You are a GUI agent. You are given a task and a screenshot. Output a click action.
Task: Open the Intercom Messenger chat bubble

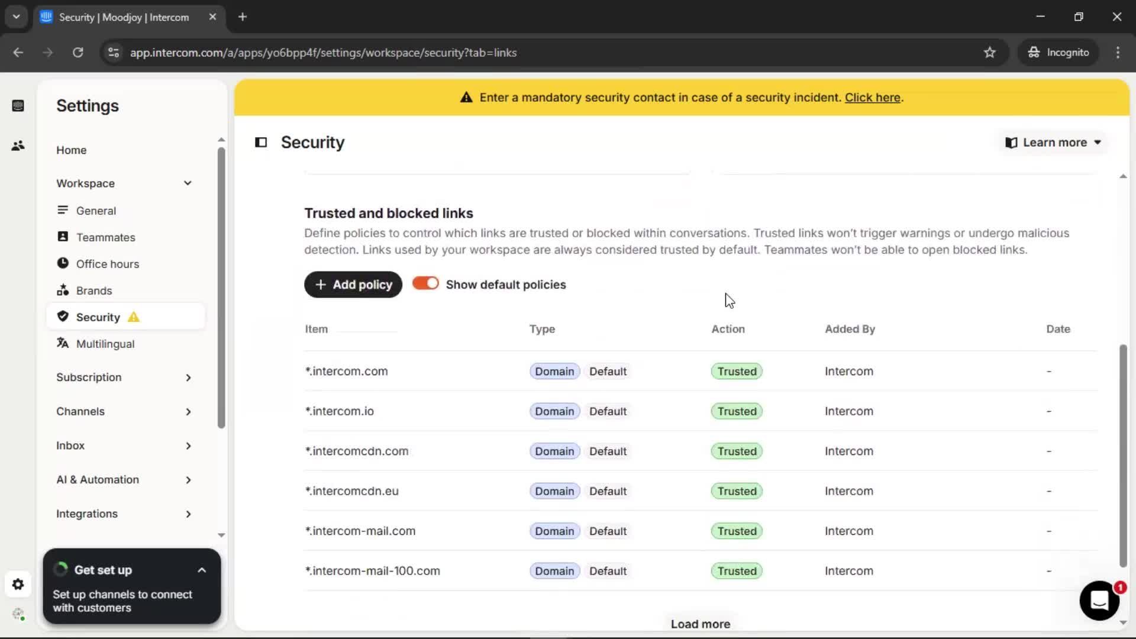coord(1099,601)
